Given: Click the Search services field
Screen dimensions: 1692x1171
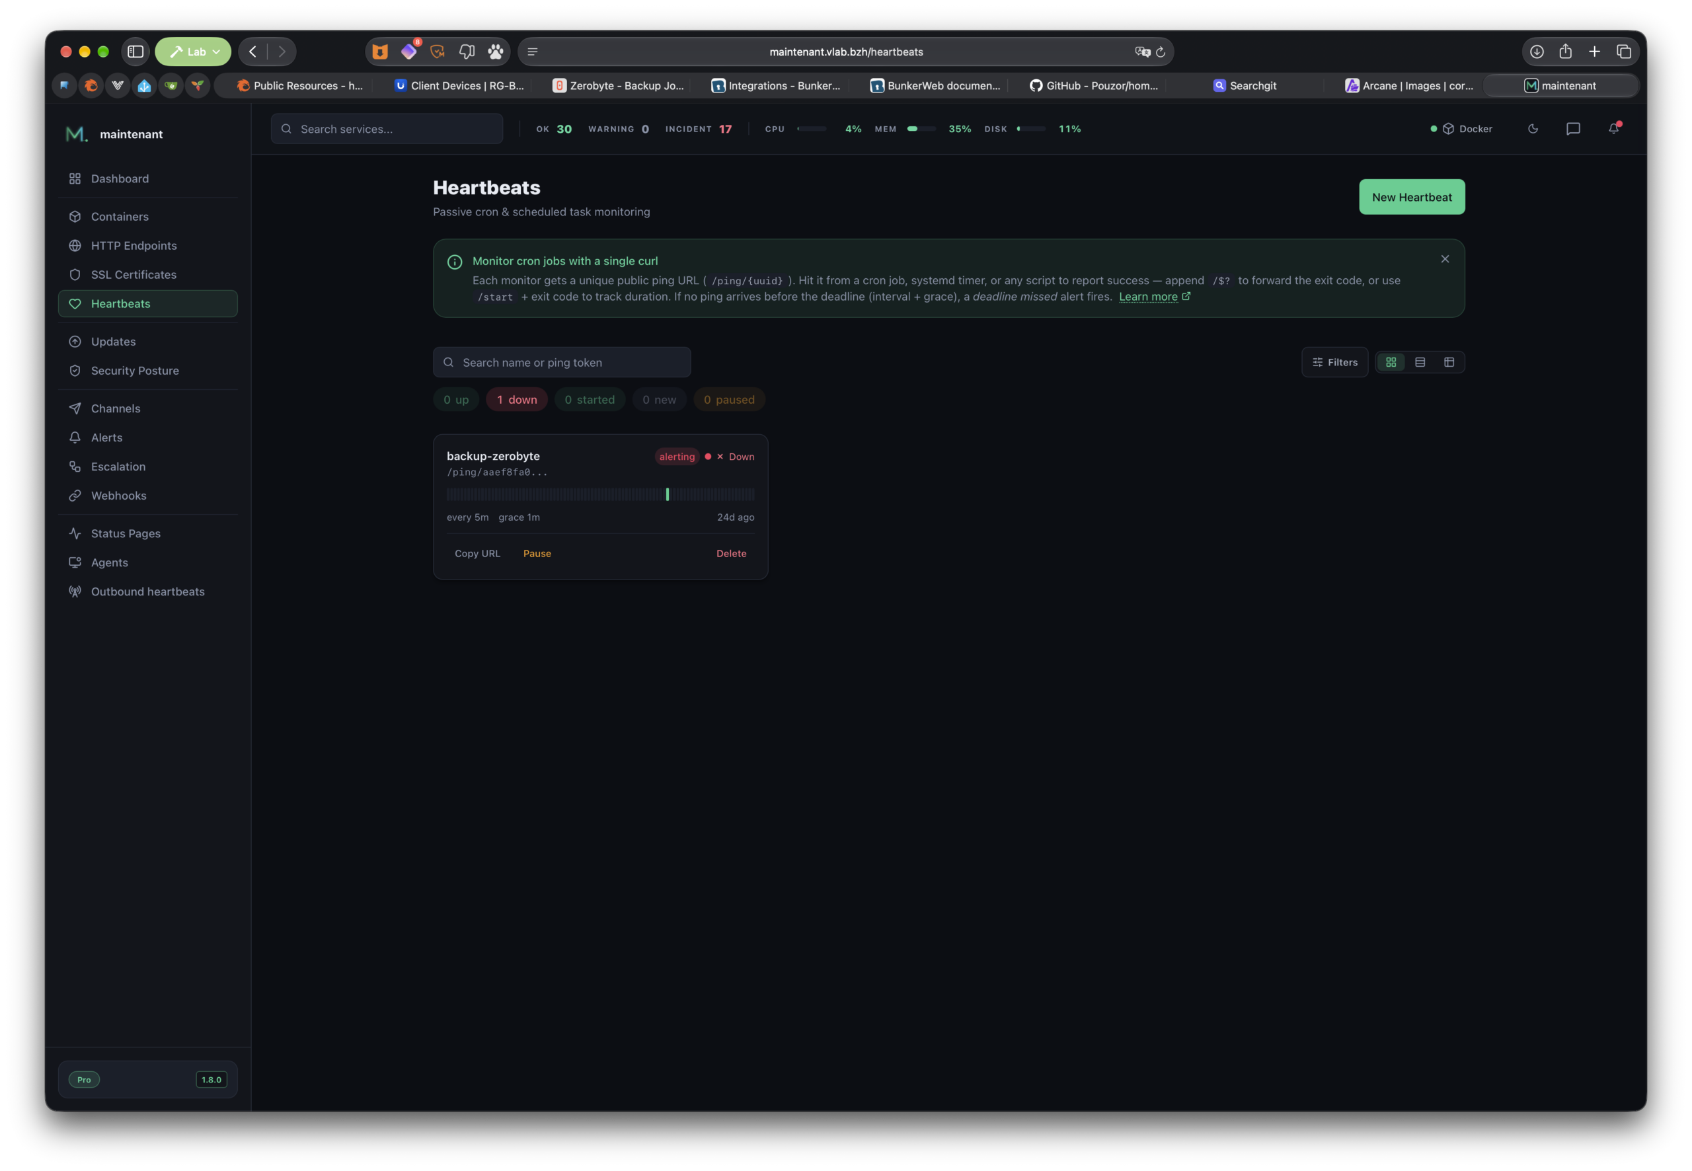Looking at the screenshot, I should [x=387, y=128].
